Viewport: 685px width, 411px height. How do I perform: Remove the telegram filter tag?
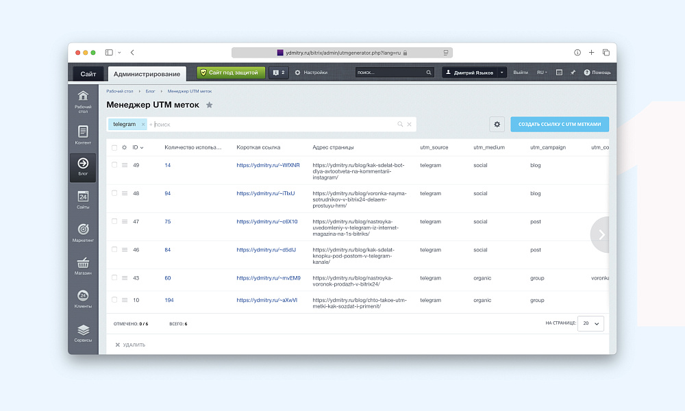[x=143, y=125]
